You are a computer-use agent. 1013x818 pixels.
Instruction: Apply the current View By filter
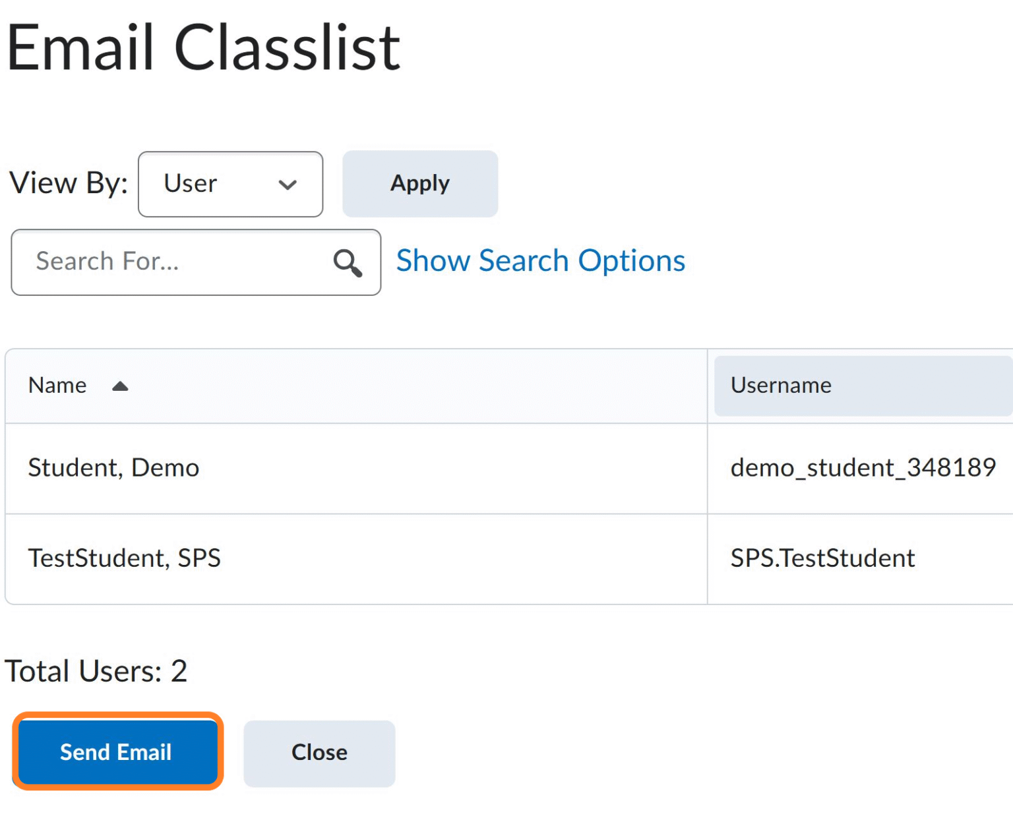419,184
